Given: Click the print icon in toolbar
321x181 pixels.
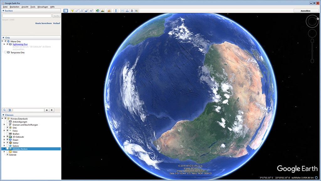Looking at the screenshot, I should (127, 11).
